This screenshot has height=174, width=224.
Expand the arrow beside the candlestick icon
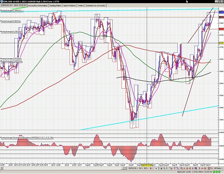pyautogui.click(x=152, y=168)
